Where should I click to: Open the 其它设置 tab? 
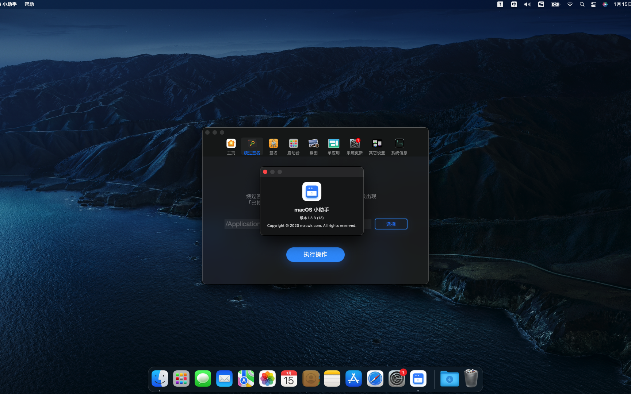point(377,147)
